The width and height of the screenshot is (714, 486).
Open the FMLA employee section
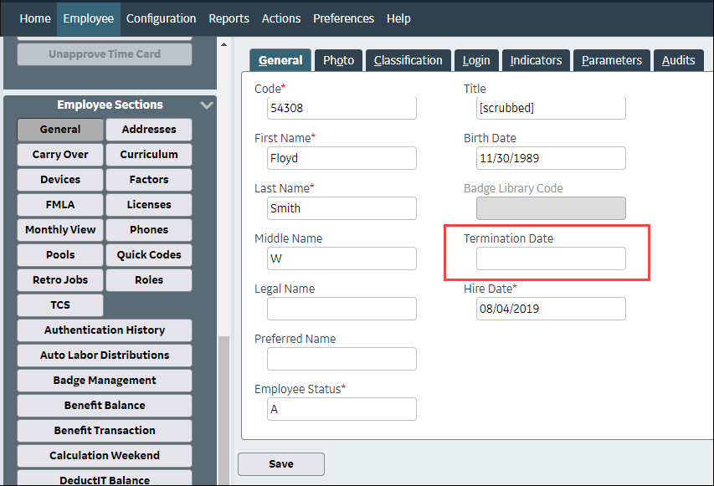60,205
